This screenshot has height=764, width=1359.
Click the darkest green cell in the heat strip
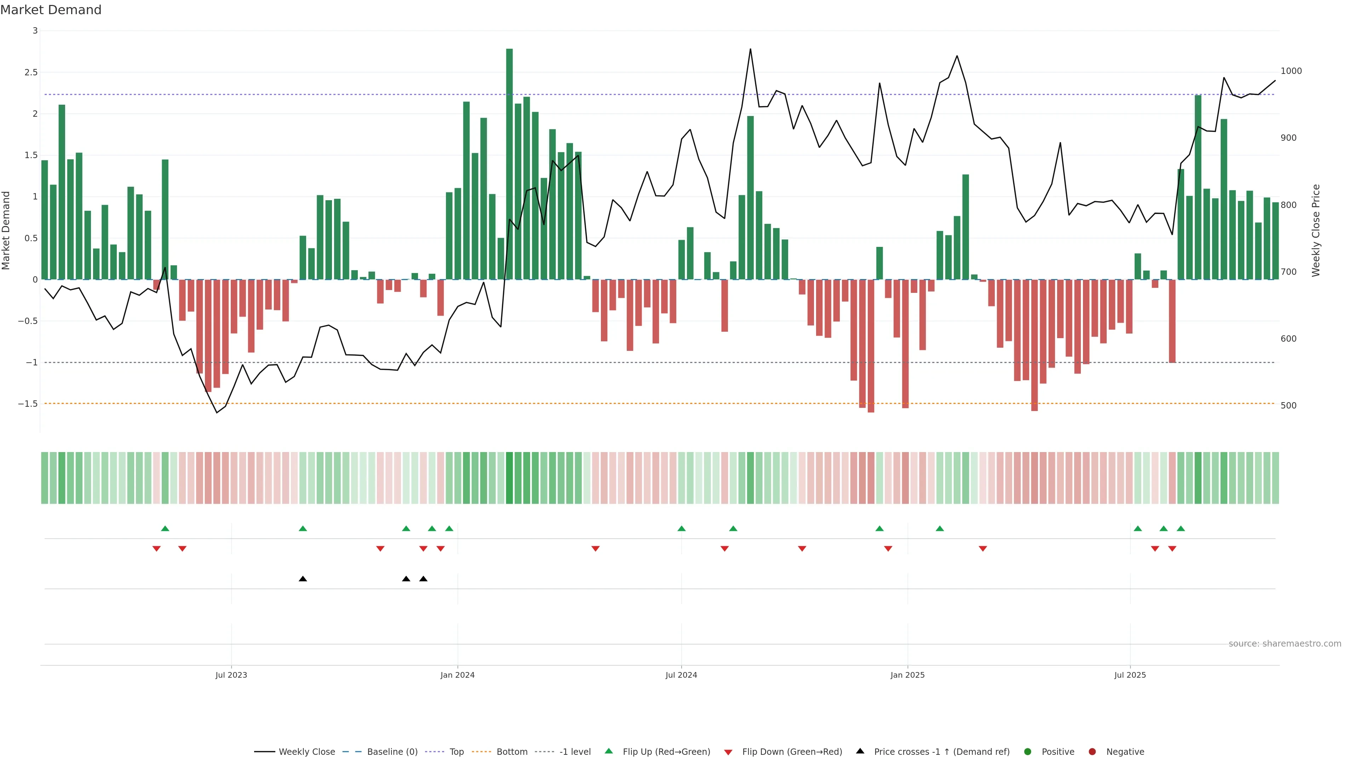pyautogui.click(x=509, y=478)
